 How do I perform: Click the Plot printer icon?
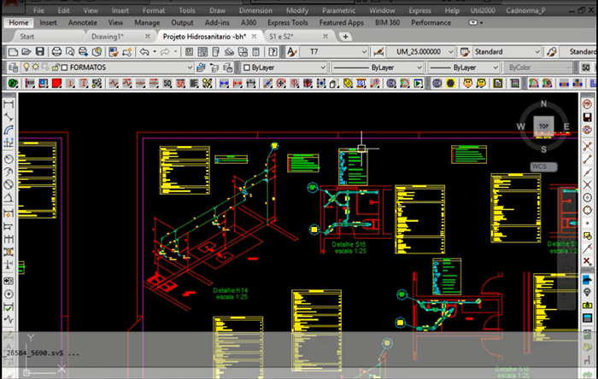[56, 52]
